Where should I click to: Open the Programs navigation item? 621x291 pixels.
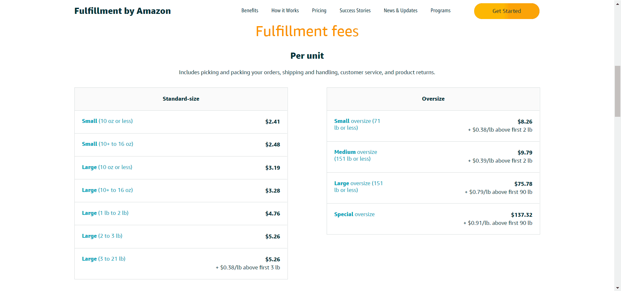coord(440,11)
